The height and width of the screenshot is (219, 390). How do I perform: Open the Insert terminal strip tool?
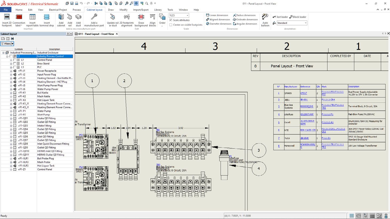tap(47, 20)
